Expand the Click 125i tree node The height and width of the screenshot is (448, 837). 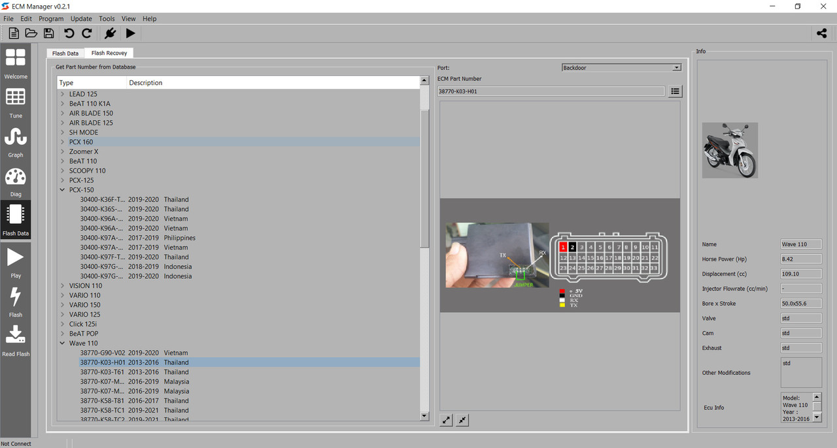(x=63, y=324)
